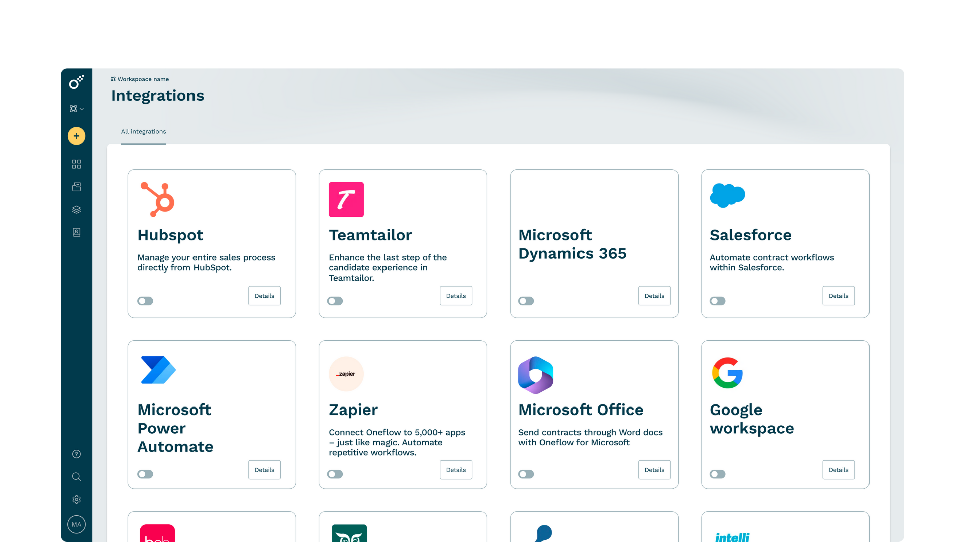Open the settings gear icon

click(x=76, y=499)
